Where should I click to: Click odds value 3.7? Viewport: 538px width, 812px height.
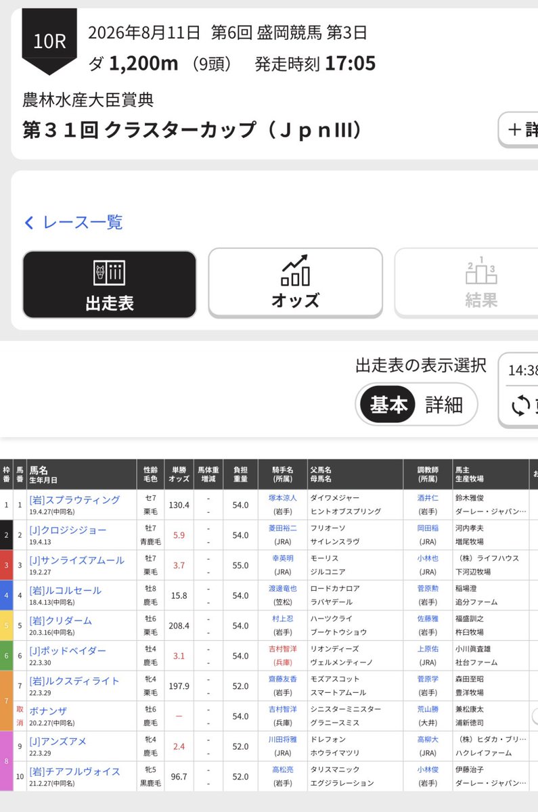[179, 566]
